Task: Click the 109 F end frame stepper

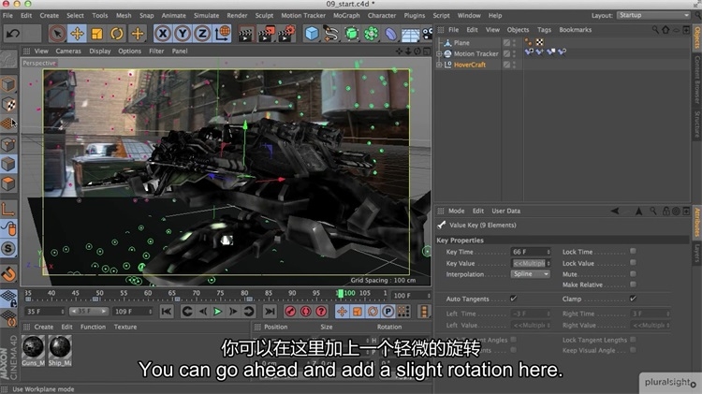Action: click(150, 311)
